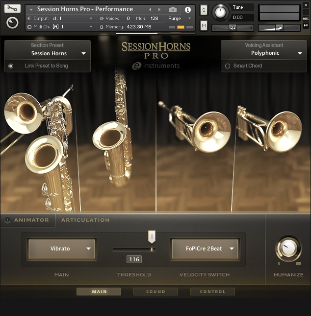This screenshot has width=311, height=316.
Task: Go to previous instrument preset arrow
Action: tap(150, 9)
